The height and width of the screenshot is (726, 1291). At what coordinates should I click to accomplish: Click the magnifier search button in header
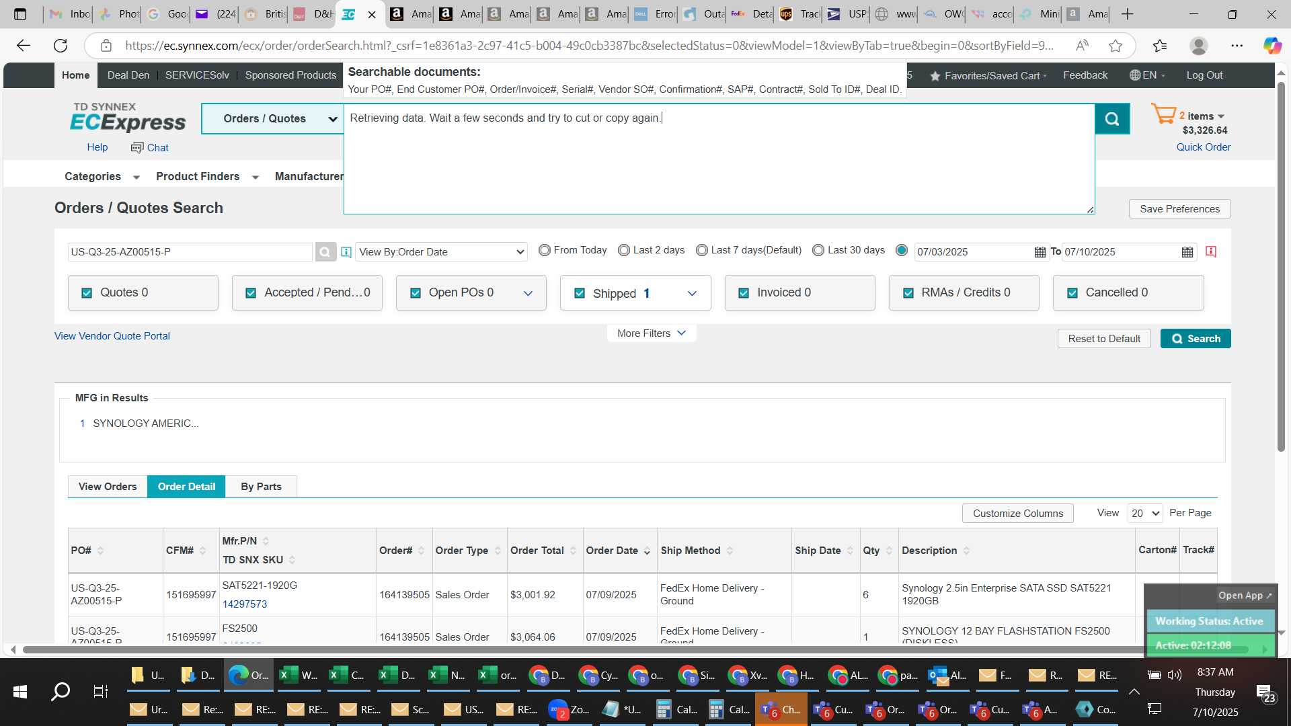point(1112,119)
